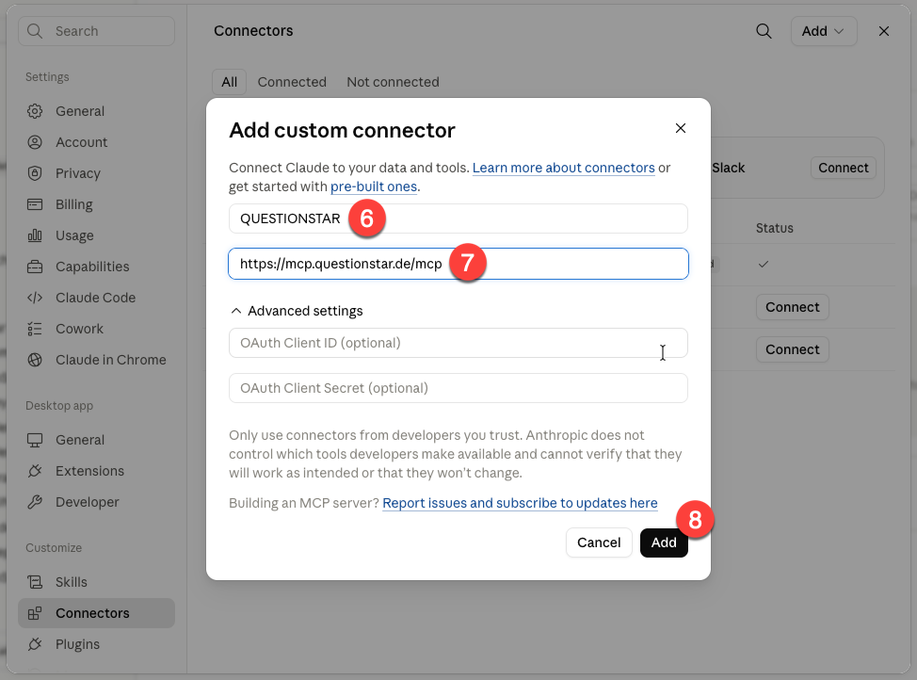
Task: Click the Privacy shield icon
Action: [35, 173]
